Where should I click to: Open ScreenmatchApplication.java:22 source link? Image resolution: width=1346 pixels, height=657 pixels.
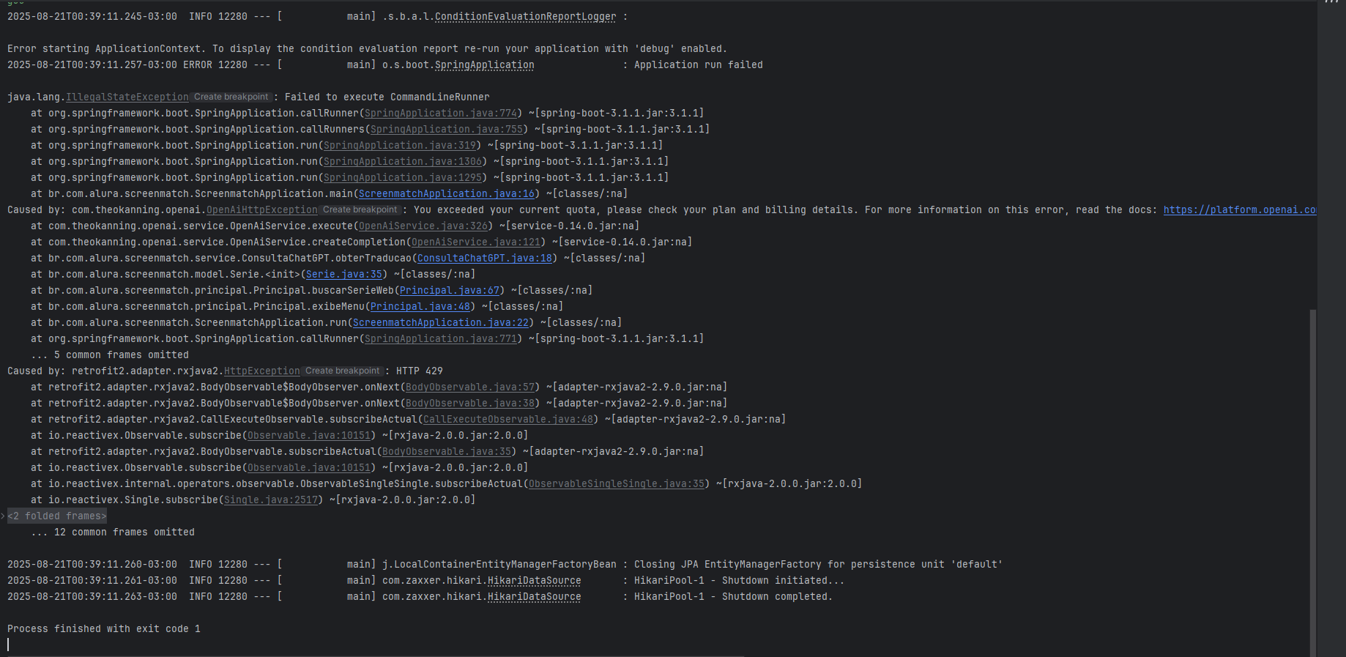[x=441, y=322]
